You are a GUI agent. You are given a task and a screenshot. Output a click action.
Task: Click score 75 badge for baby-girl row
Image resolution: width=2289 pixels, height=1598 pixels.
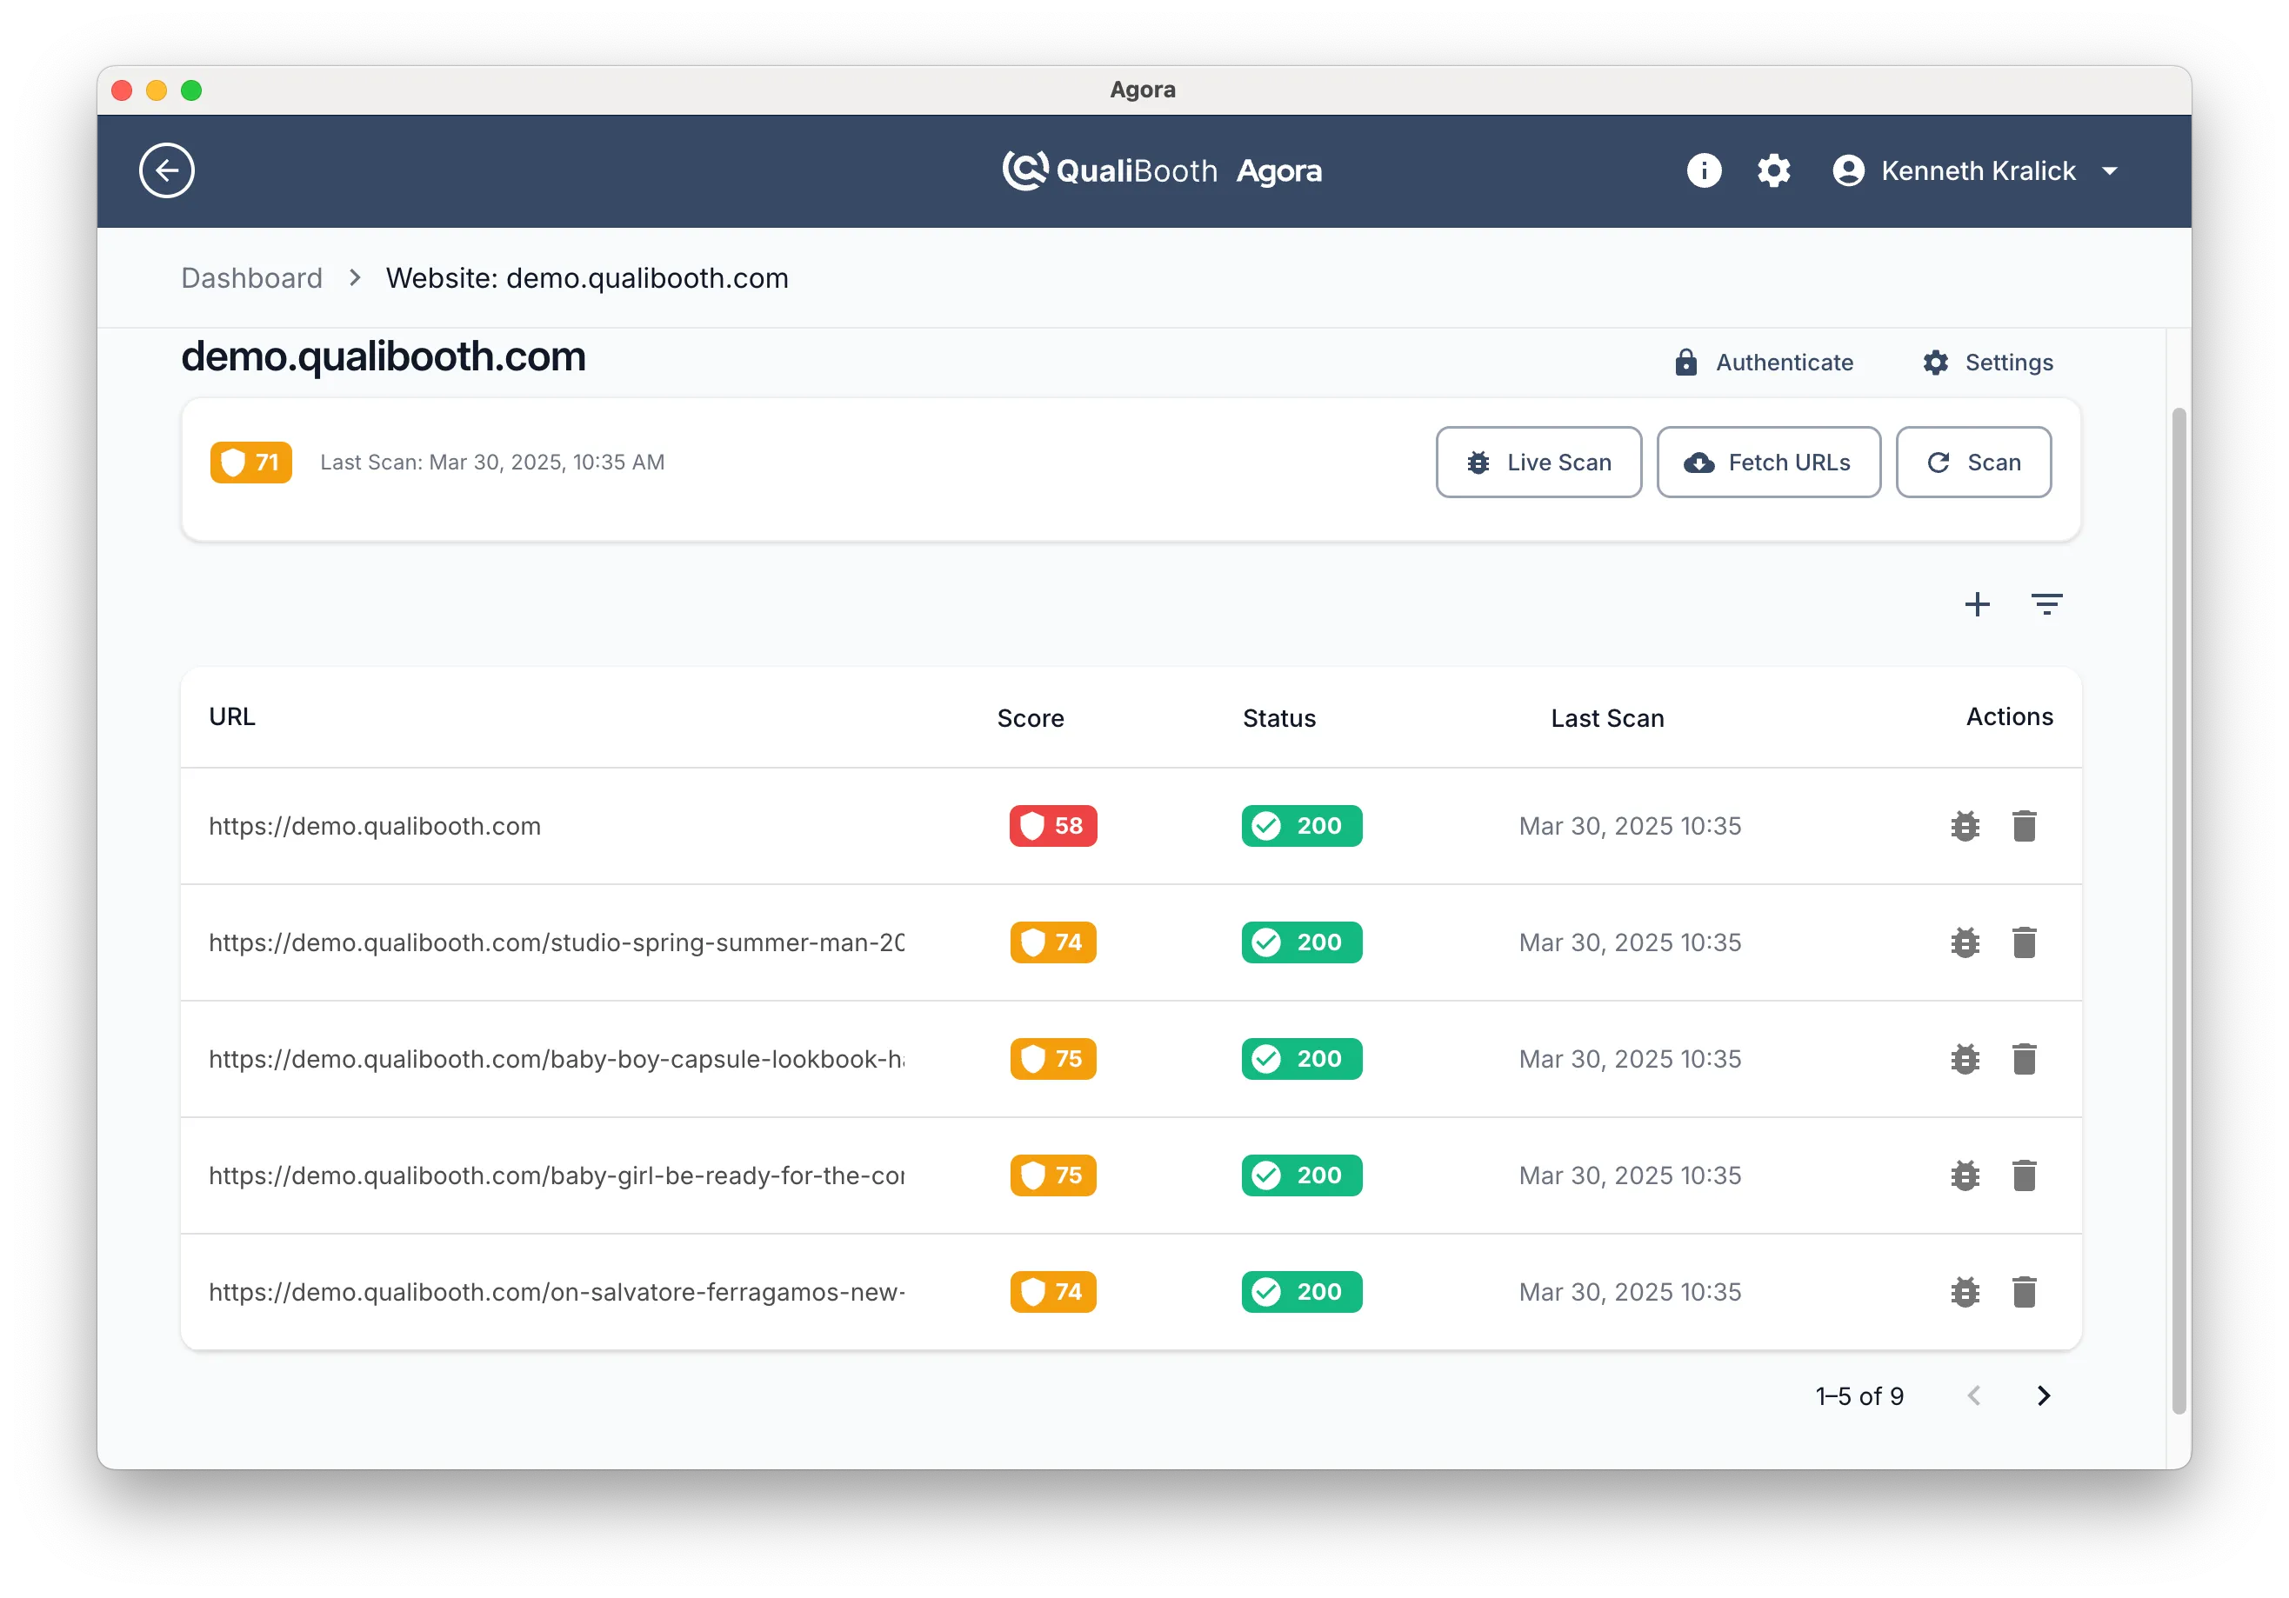[1053, 1176]
